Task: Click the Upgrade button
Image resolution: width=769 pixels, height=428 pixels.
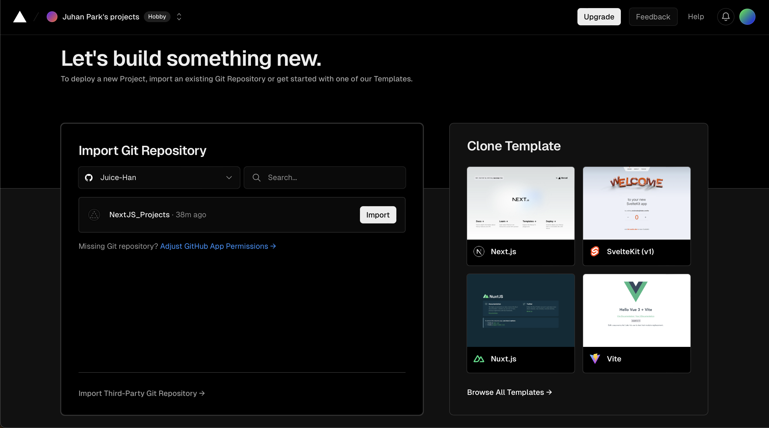Action: tap(599, 16)
